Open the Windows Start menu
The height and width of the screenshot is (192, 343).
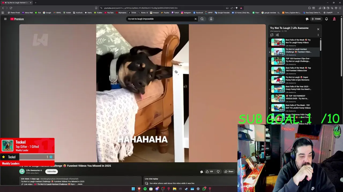pyautogui.click(x=133, y=189)
